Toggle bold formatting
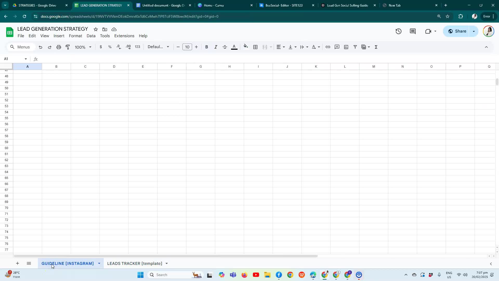The width and height of the screenshot is (499, 281). click(207, 47)
